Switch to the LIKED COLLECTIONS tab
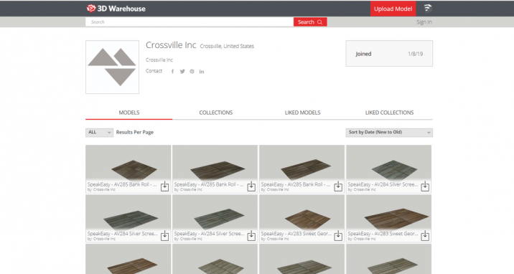514x274 pixels. 389,113
